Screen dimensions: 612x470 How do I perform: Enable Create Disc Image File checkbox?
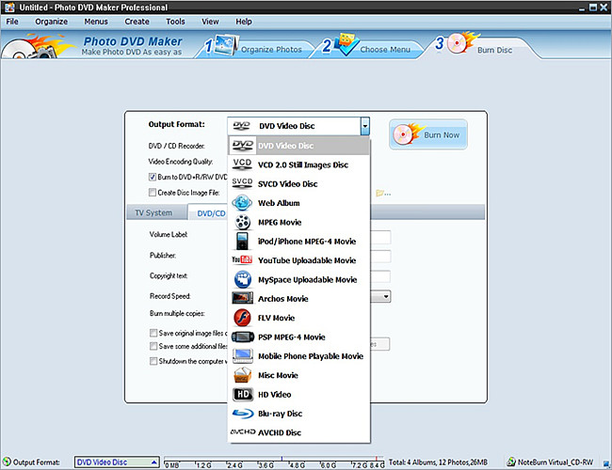coord(153,192)
